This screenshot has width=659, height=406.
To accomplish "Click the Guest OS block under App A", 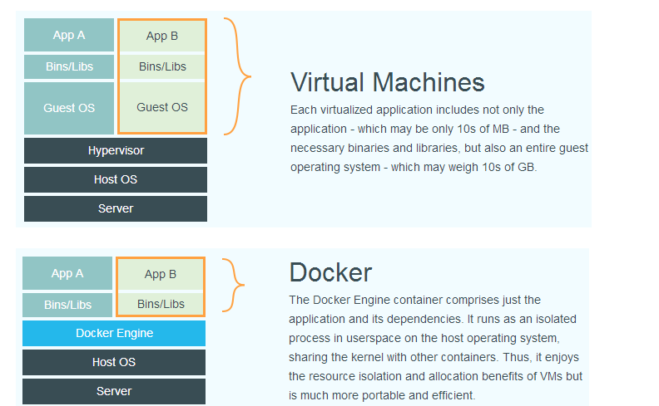I will coord(69,108).
